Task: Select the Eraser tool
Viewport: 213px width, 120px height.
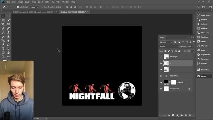Action: pos(8,36)
